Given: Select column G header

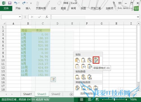Looking at the screenshot, I should click(102, 23).
